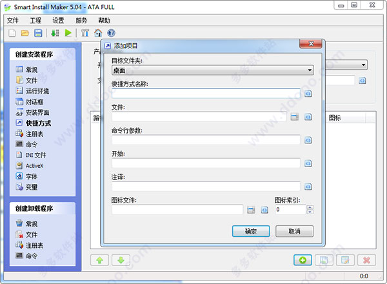This screenshot has height=284, width=387.
Task: Click the 命令行参数 input field
Action: coord(206,140)
